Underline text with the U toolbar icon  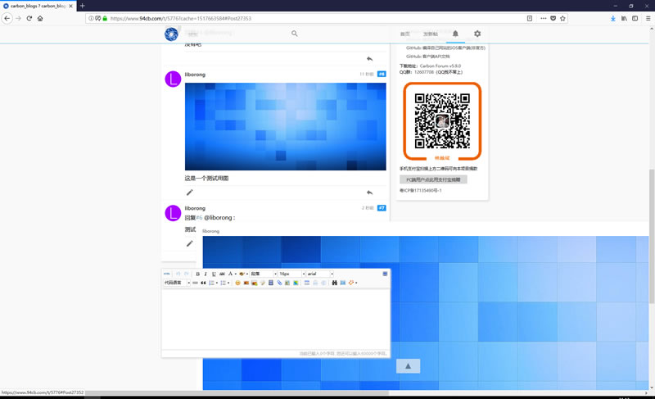click(214, 274)
